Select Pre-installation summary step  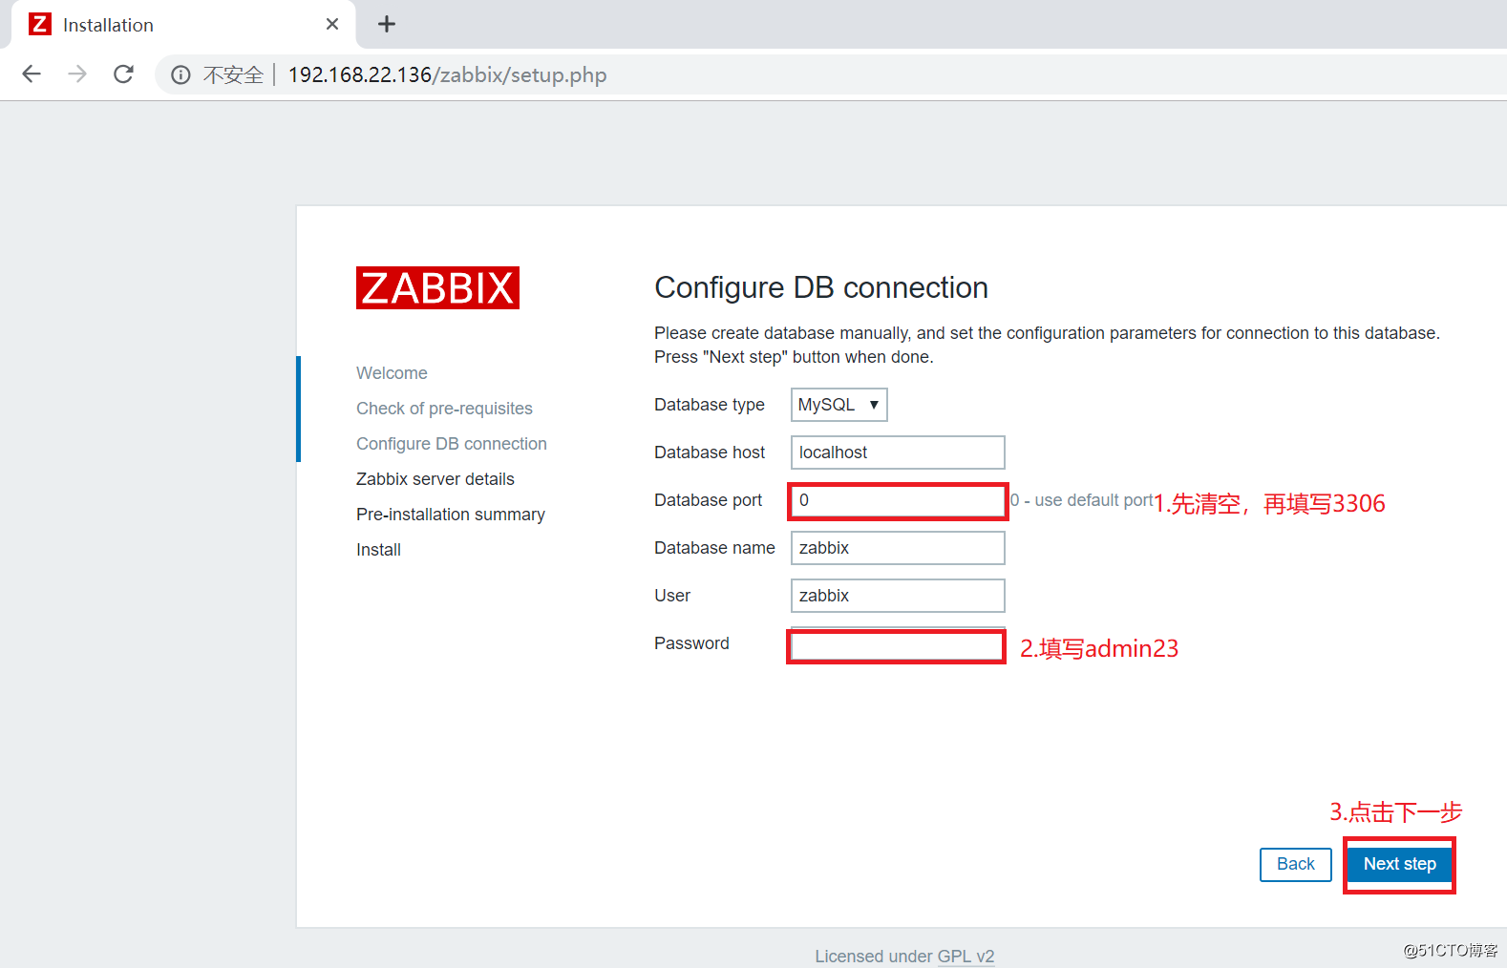(450, 515)
